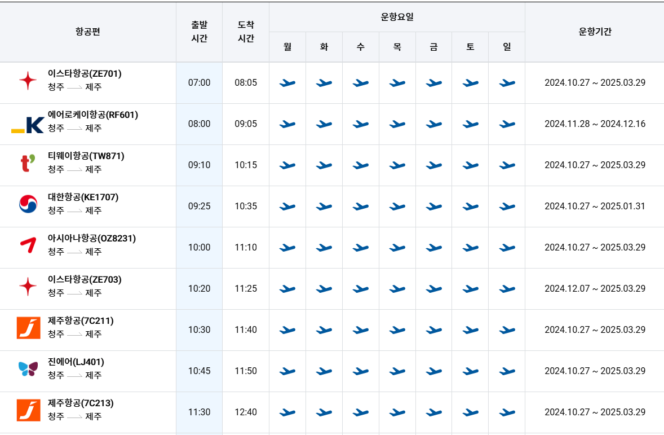Screen dimensions: 664x435
Task: Click the 월 day header
Action: pyautogui.click(x=287, y=47)
